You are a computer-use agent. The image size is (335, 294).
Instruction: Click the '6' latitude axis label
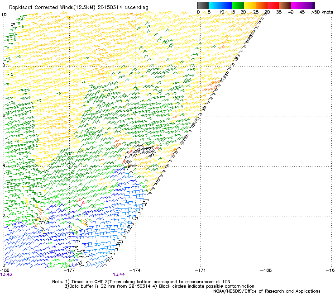coord(4,115)
